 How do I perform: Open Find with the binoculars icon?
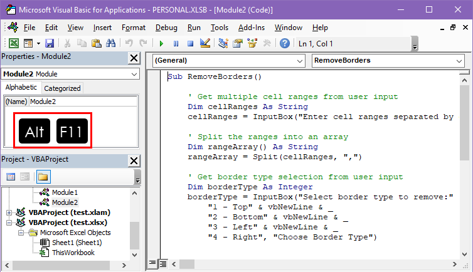(110, 43)
